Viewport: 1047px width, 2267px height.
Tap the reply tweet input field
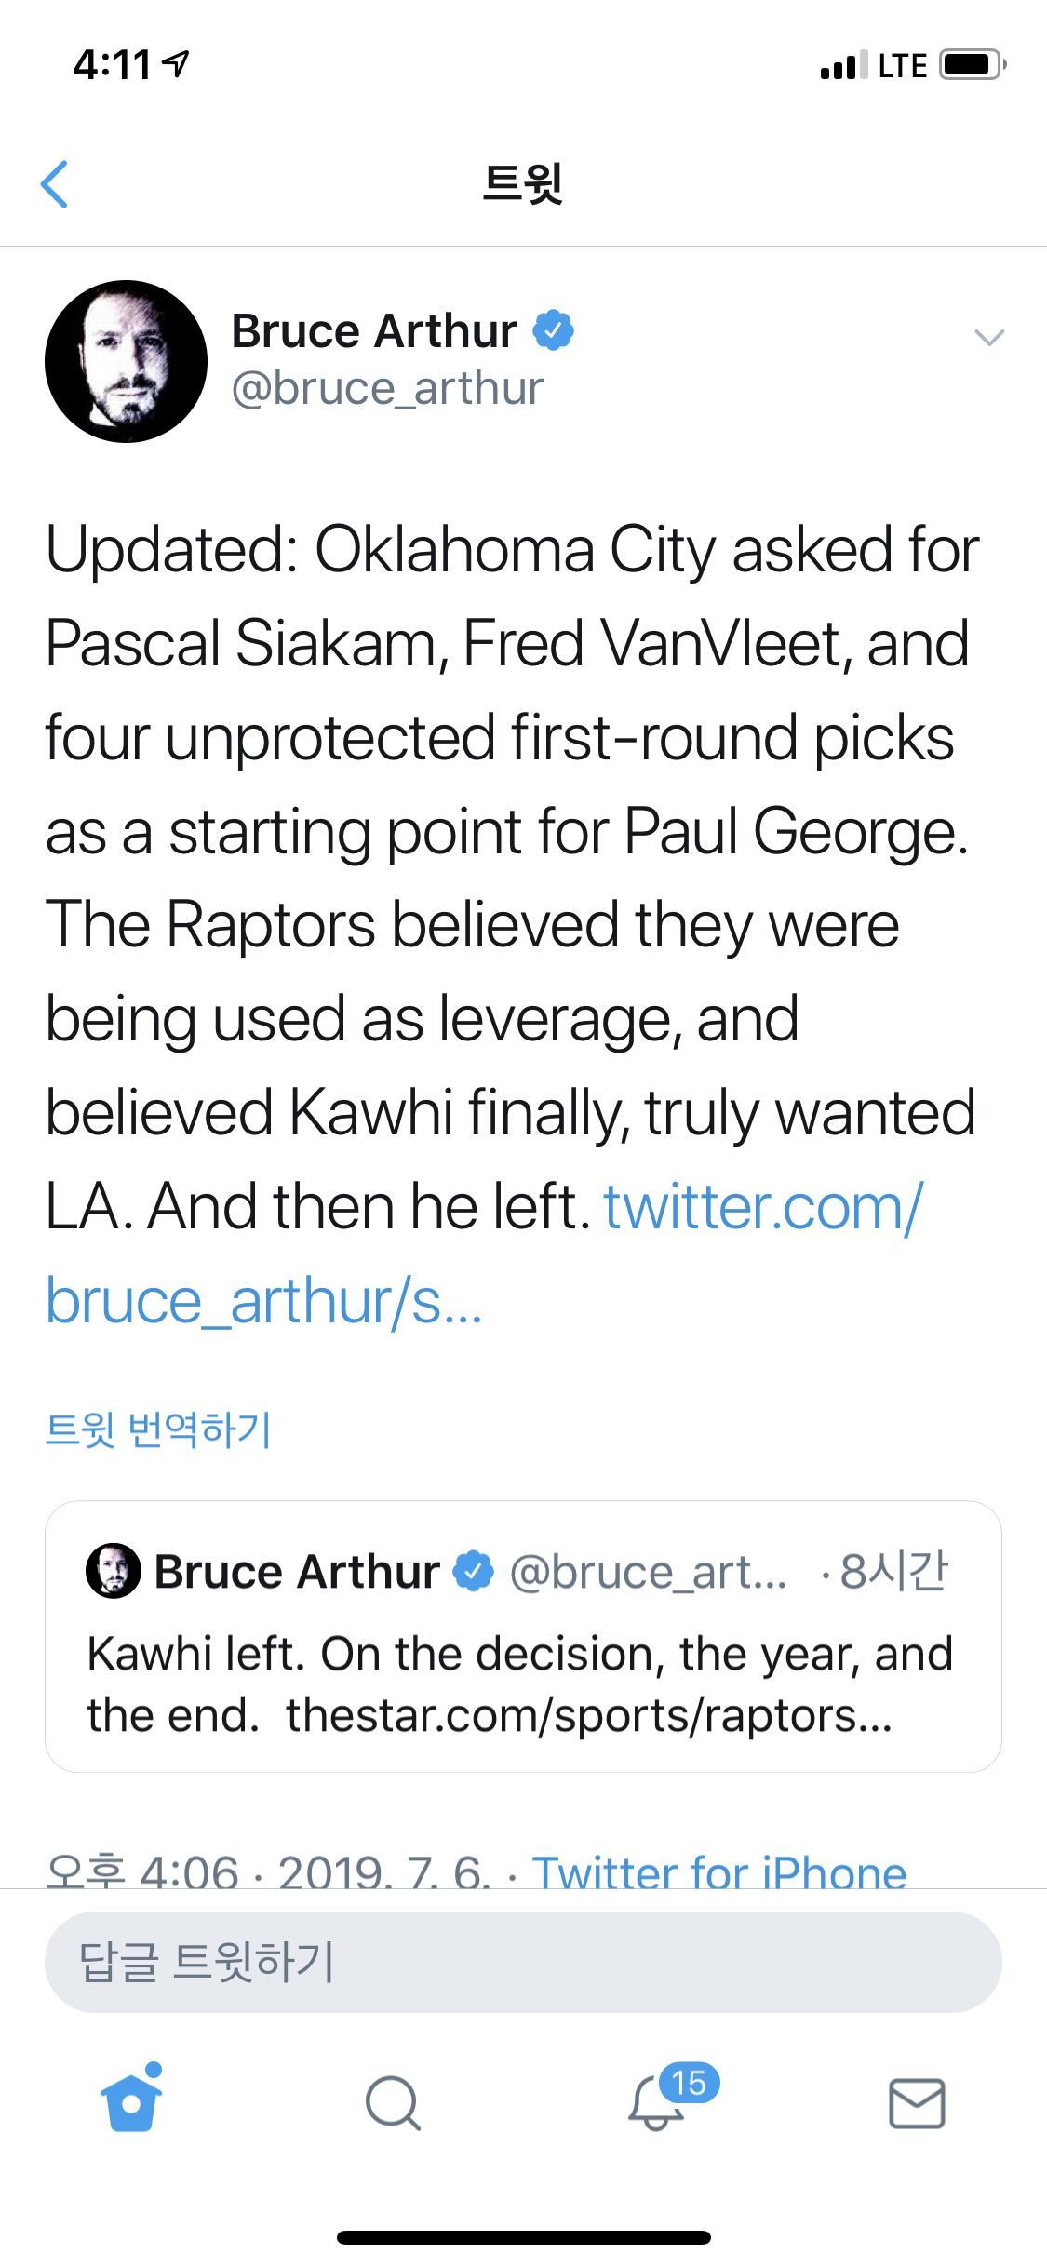pyautogui.click(x=523, y=1962)
